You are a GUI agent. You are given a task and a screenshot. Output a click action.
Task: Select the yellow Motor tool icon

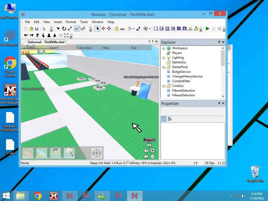click(196, 29)
